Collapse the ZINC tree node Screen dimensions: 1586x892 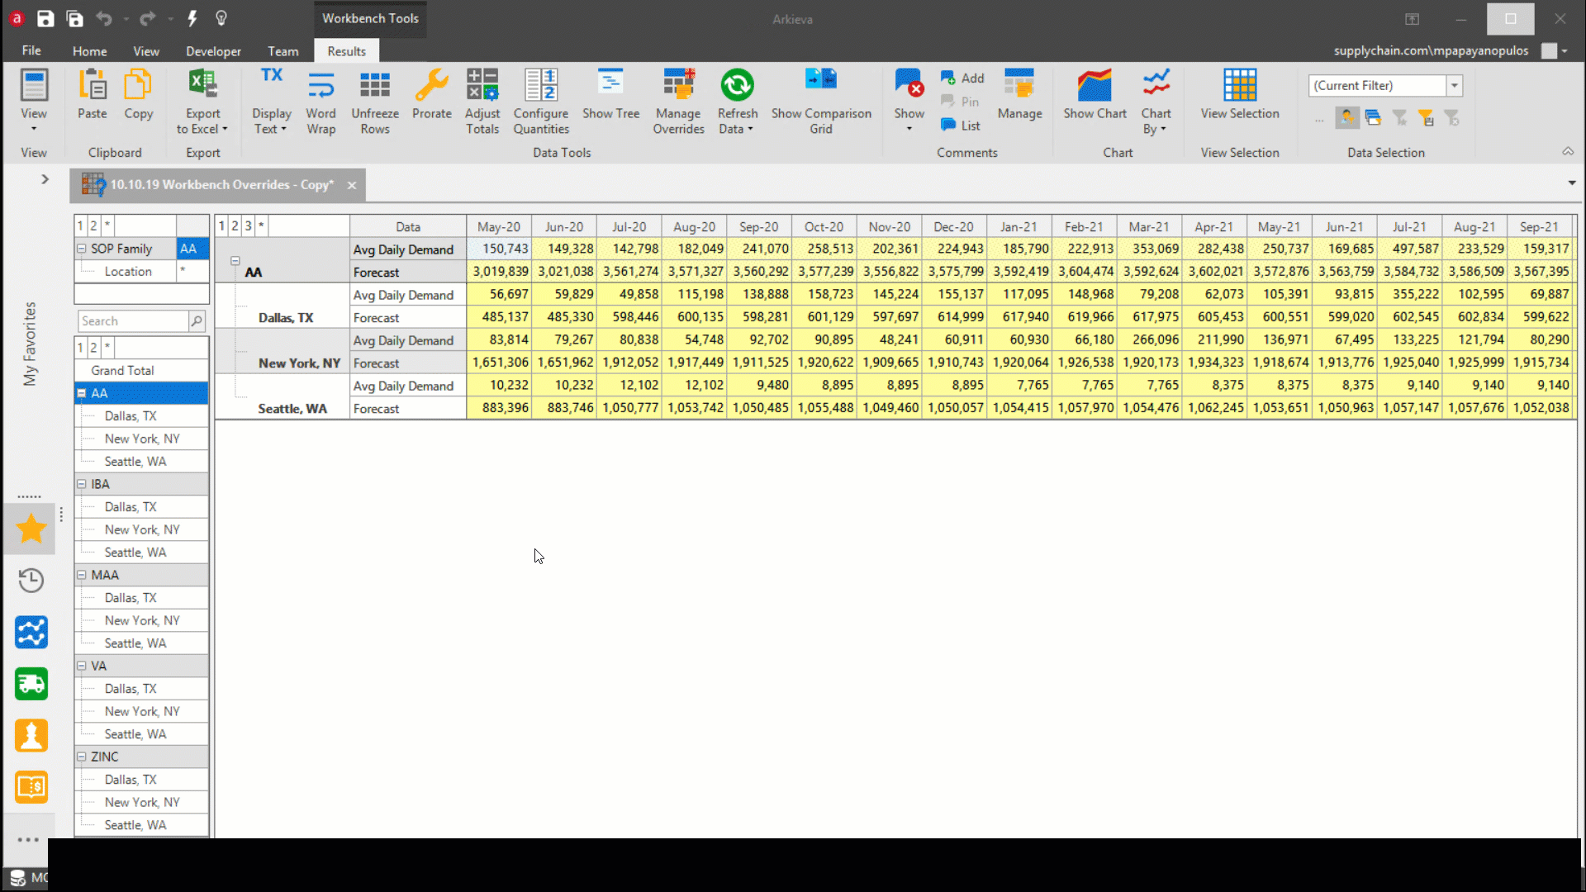(x=82, y=757)
